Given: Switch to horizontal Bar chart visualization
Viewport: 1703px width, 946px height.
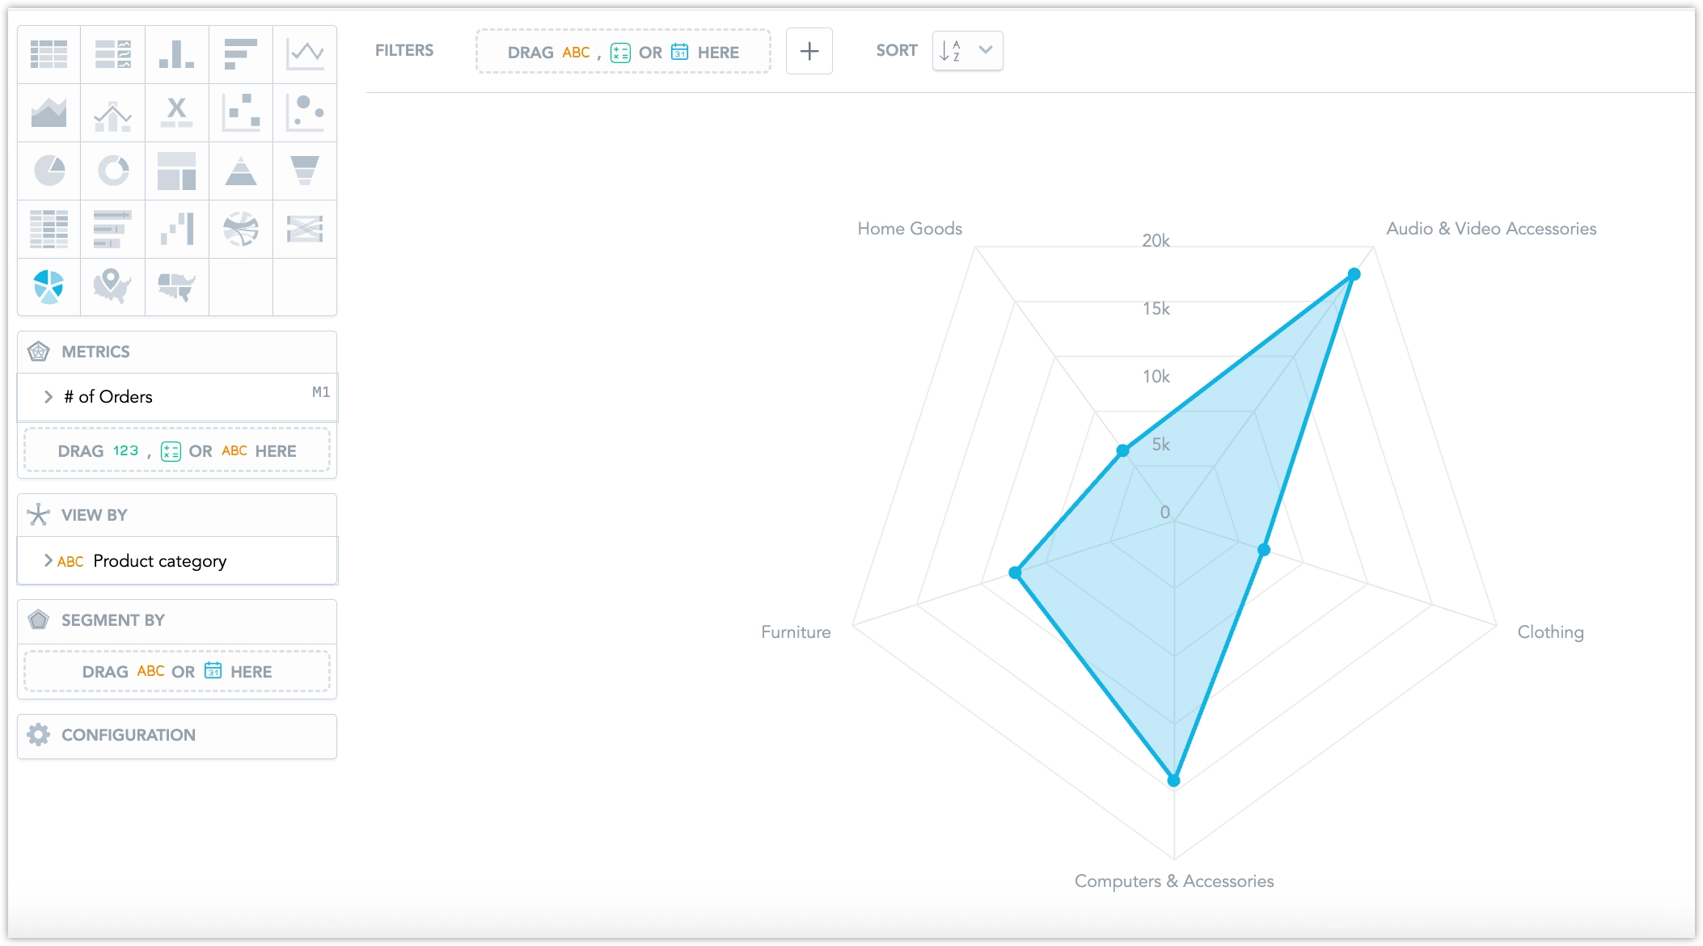Looking at the screenshot, I should click(x=240, y=54).
